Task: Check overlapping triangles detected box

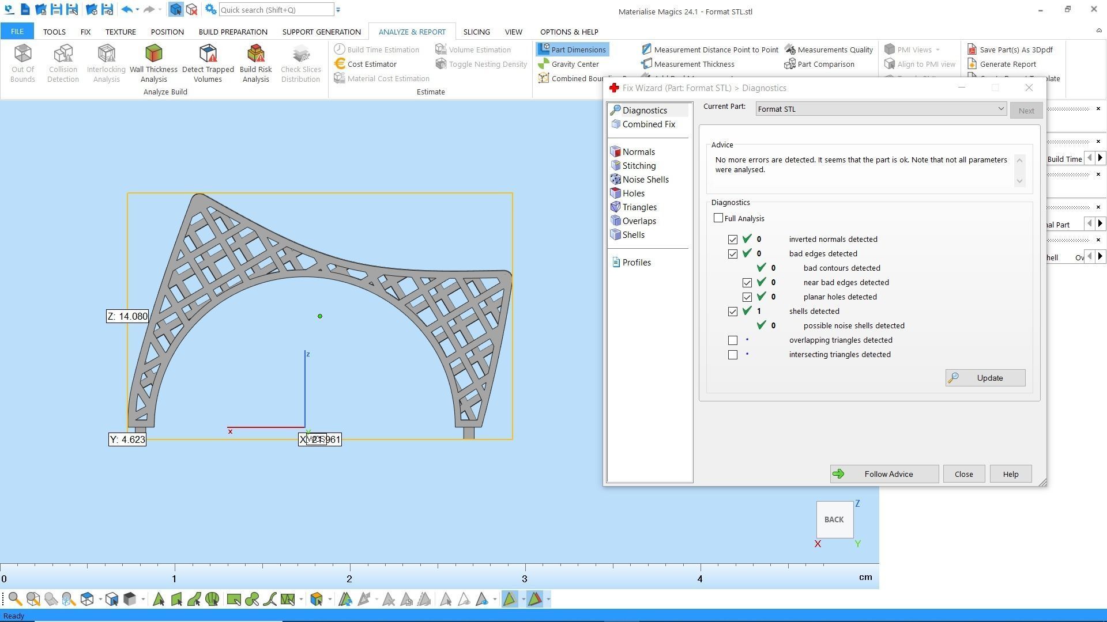Action: pos(733,340)
